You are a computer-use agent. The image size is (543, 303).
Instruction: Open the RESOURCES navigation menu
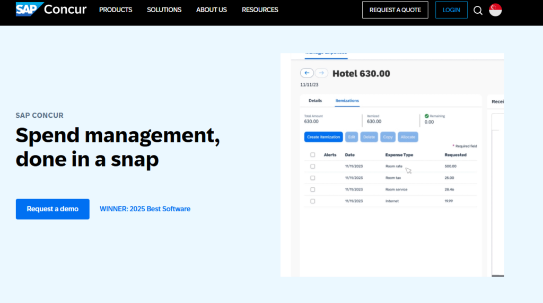point(260,10)
